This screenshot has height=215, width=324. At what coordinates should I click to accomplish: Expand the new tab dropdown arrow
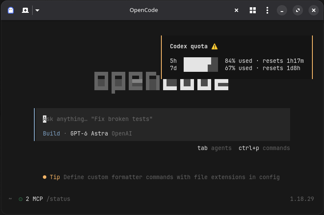point(37,10)
